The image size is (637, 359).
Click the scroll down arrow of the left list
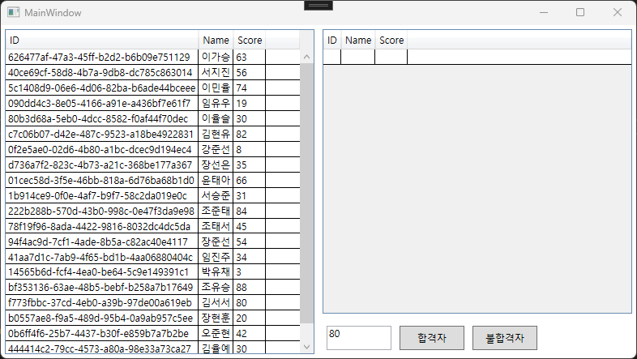[x=306, y=346]
